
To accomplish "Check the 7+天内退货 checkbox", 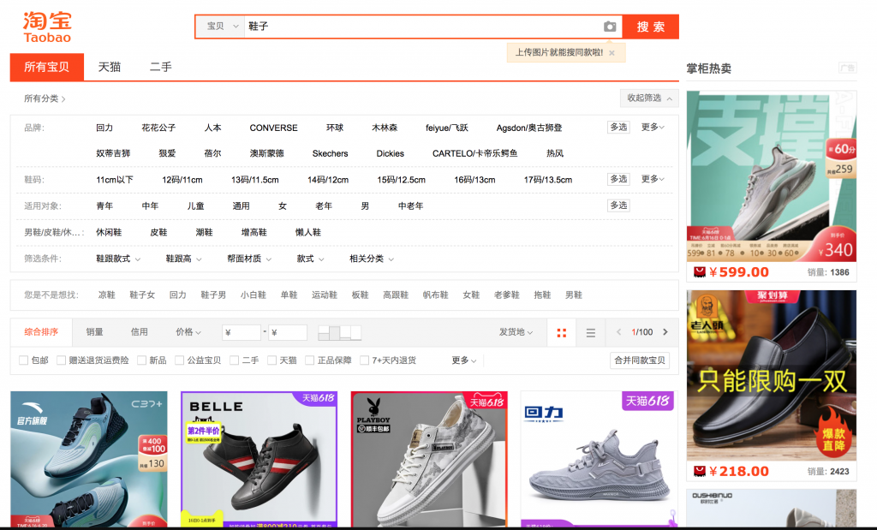I will tap(364, 360).
